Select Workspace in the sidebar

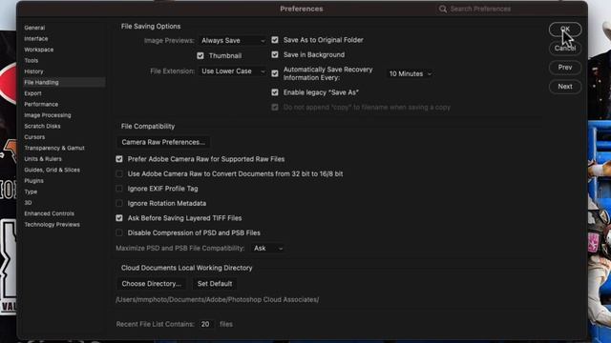point(39,50)
